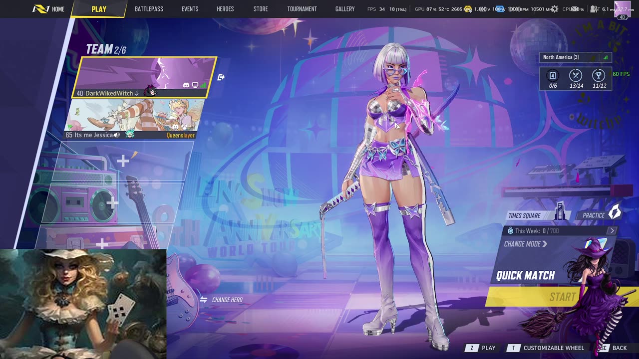
Task: Open the North America (3) server selector
Action: pyautogui.click(x=576, y=57)
